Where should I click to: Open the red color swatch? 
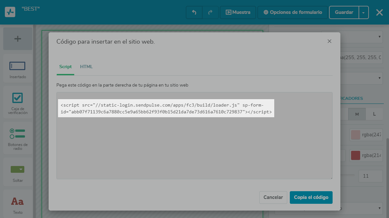pyautogui.click(x=356, y=155)
